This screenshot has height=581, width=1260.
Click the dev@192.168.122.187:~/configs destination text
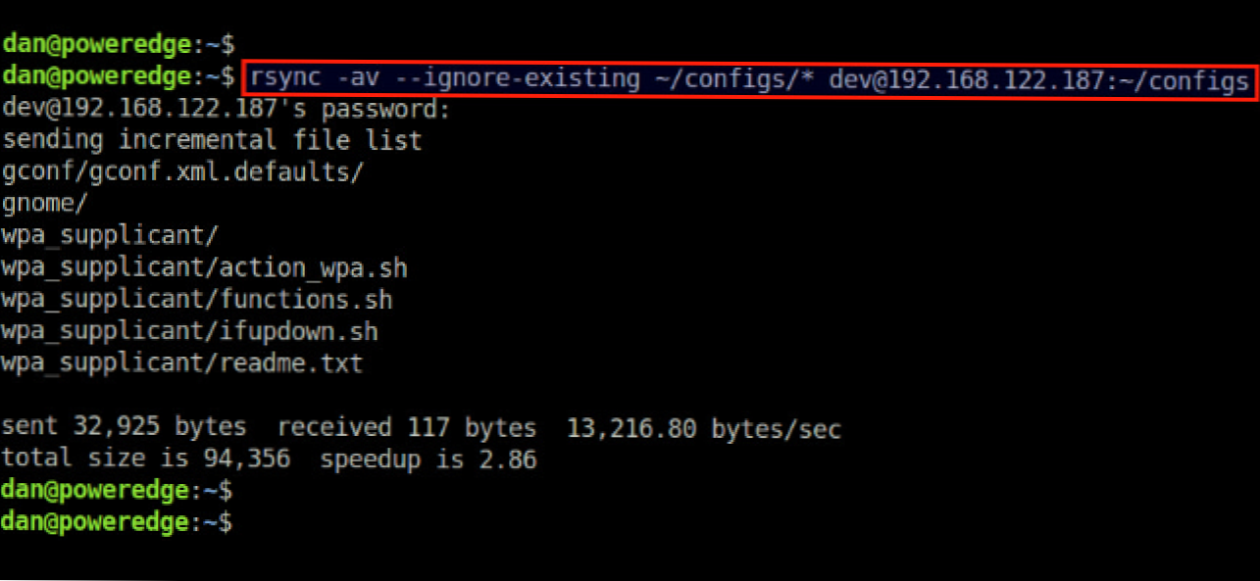tap(1038, 78)
